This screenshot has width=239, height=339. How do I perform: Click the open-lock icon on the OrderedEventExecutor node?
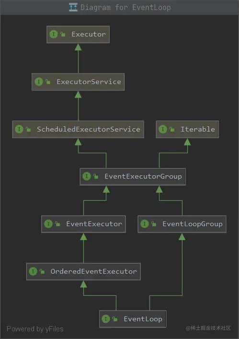click(42, 271)
